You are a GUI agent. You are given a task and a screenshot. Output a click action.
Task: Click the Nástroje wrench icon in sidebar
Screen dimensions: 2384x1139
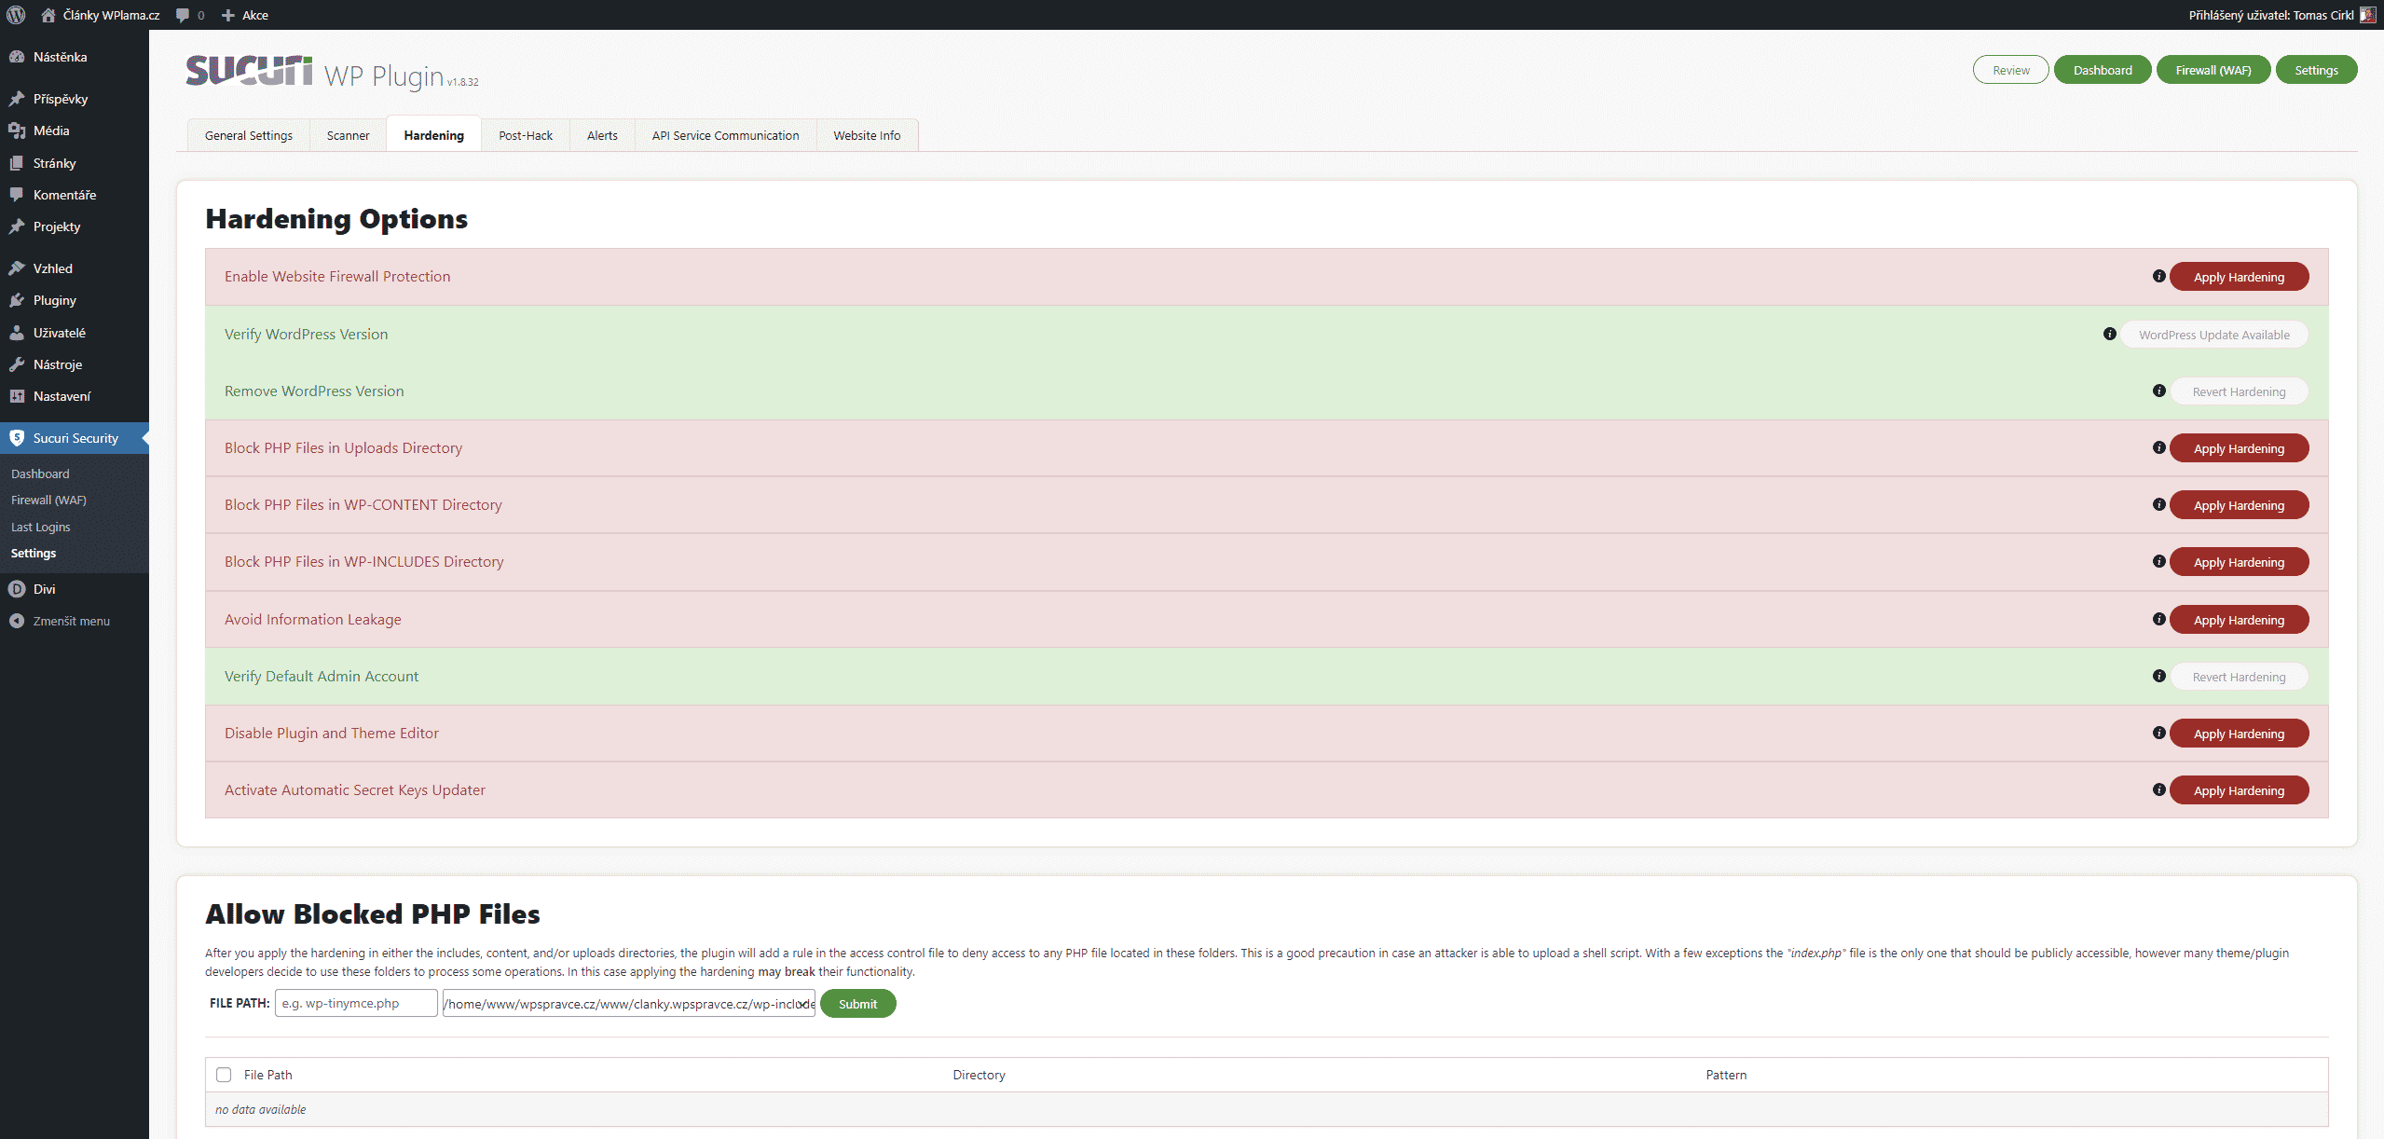17,364
